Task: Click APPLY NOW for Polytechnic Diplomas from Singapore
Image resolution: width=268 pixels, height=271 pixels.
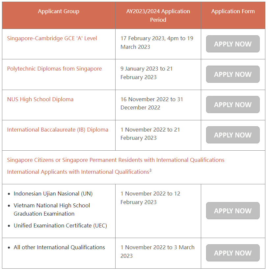Action: pyautogui.click(x=233, y=75)
